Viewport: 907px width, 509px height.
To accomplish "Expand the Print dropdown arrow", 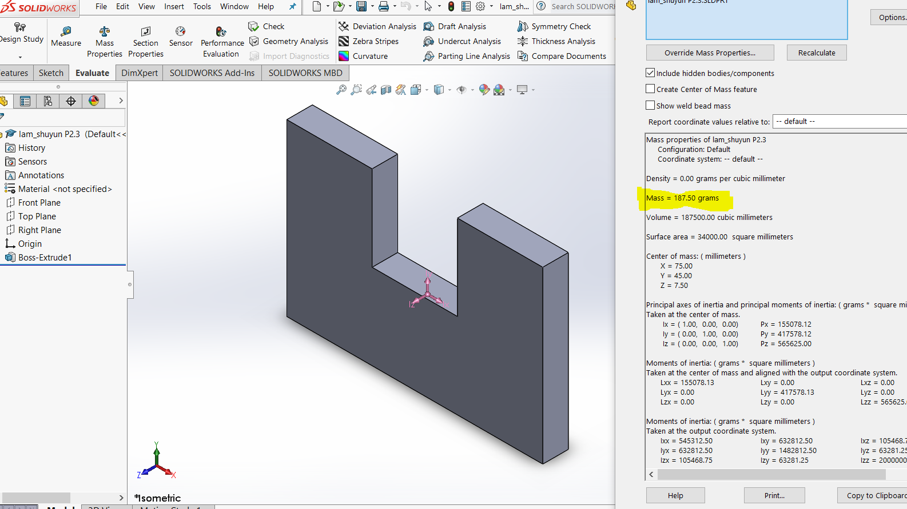I will click(395, 6).
